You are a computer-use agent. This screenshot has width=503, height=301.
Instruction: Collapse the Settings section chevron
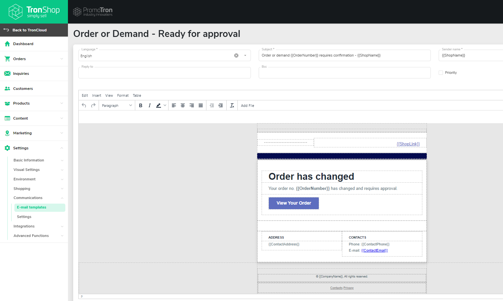point(62,148)
